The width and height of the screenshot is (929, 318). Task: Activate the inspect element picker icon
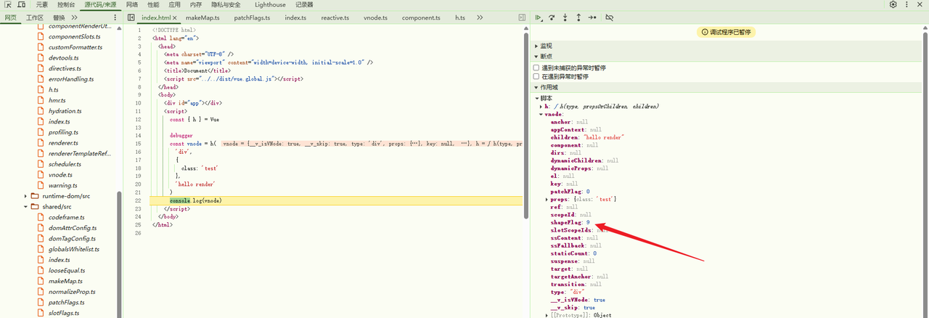tap(9, 4)
